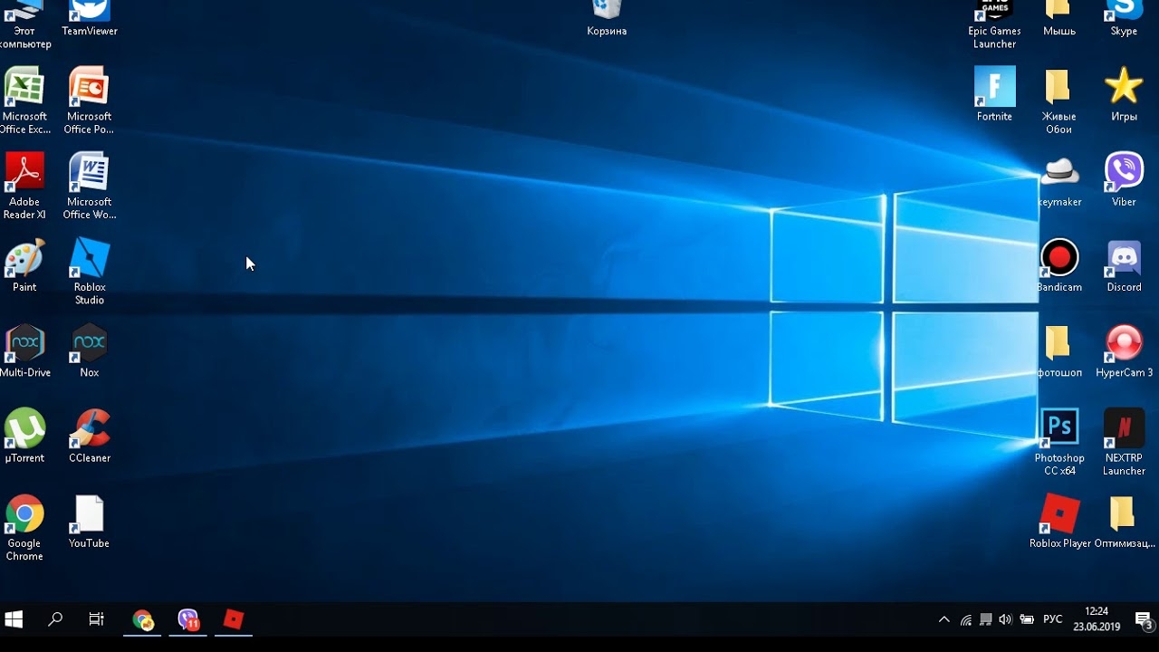Open Microsoft Office Excel shortcut
The image size is (1159, 652).
tap(24, 100)
